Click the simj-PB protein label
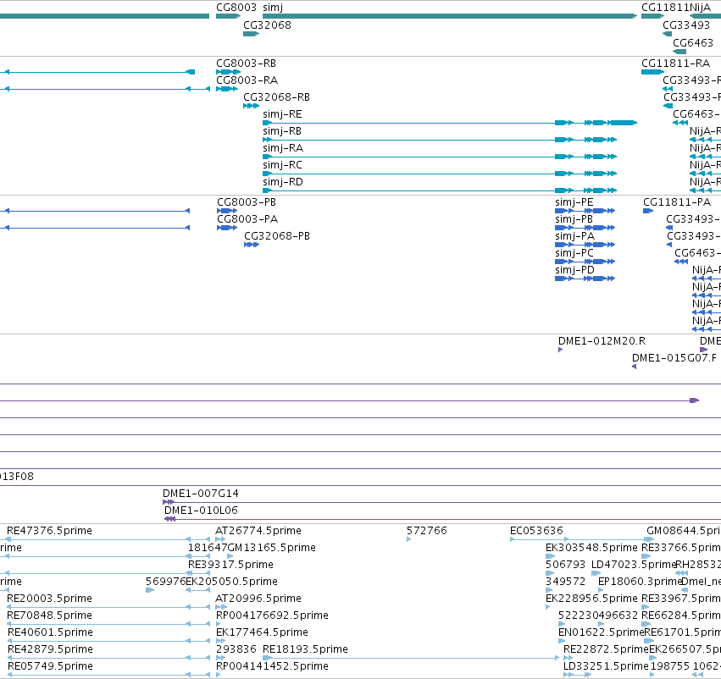721x679 pixels. 574,219
